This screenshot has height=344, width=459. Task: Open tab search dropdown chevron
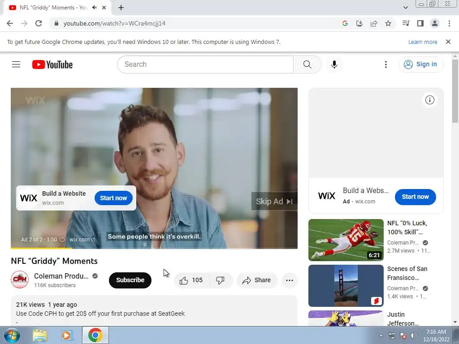[x=405, y=8]
